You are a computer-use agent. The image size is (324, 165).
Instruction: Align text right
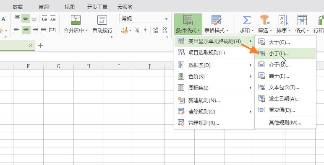pos(35,30)
